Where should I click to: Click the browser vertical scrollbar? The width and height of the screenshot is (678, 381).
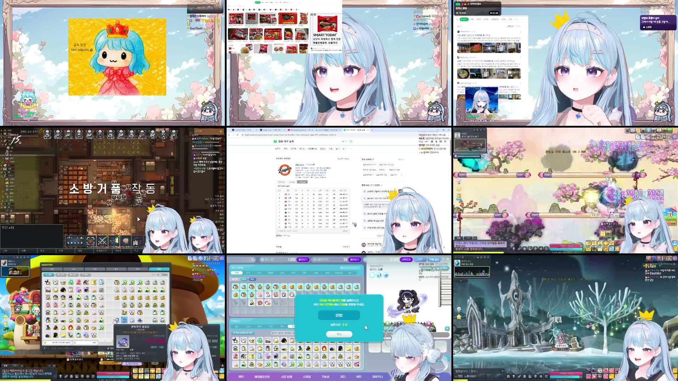coord(450,147)
